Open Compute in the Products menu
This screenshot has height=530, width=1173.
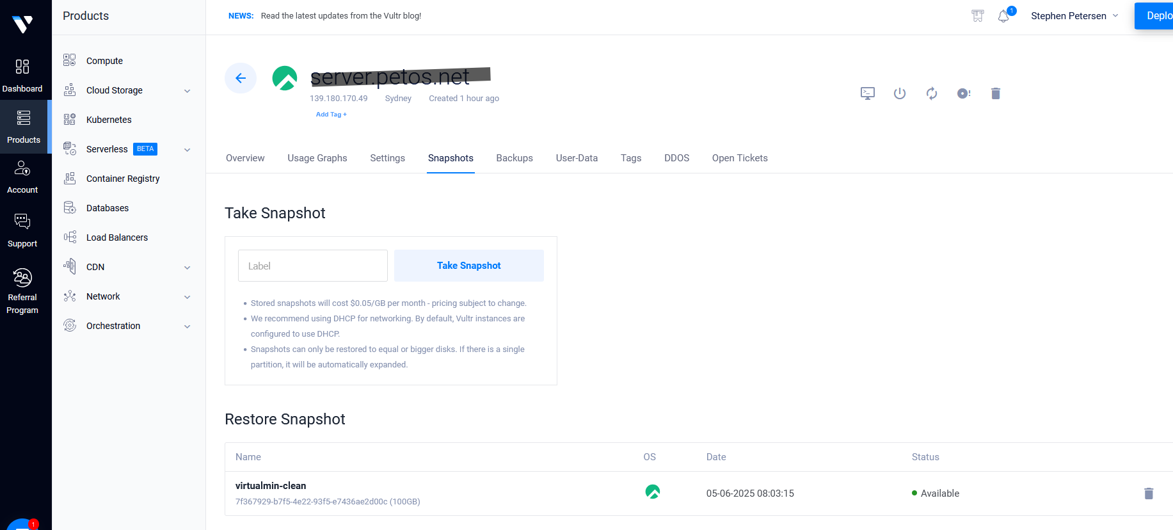tap(104, 61)
